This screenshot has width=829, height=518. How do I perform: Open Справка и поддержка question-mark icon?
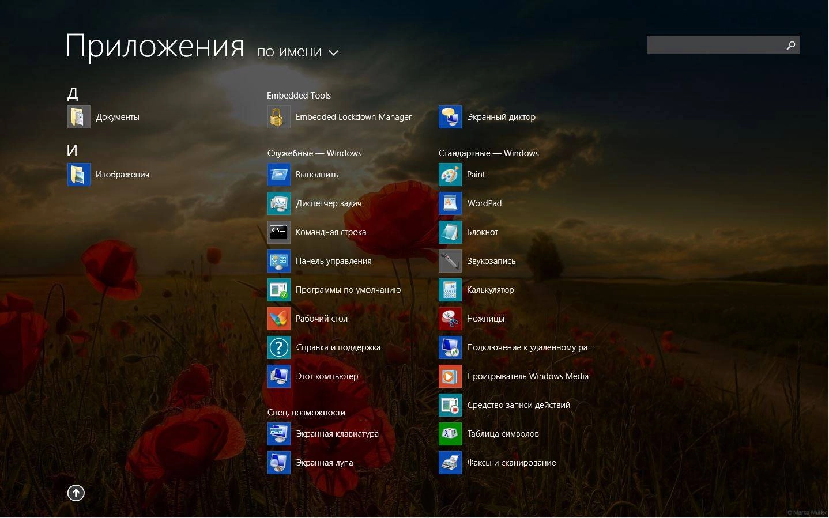point(279,347)
